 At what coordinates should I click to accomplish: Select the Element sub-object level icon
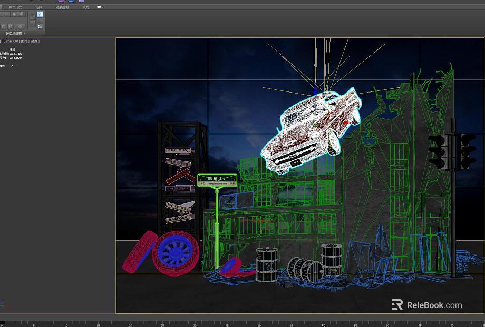click(x=21, y=14)
